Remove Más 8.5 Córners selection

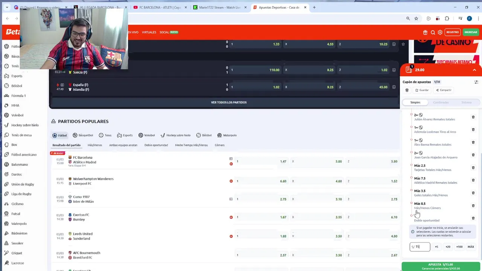pyautogui.click(x=473, y=206)
